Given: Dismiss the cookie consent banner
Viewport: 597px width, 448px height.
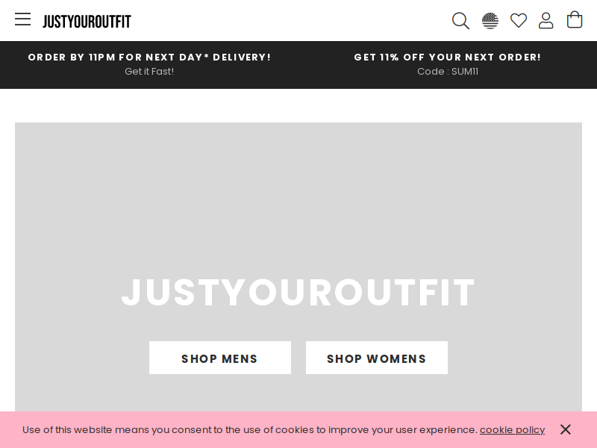Looking at the screenshot, I should click(566, 430).
